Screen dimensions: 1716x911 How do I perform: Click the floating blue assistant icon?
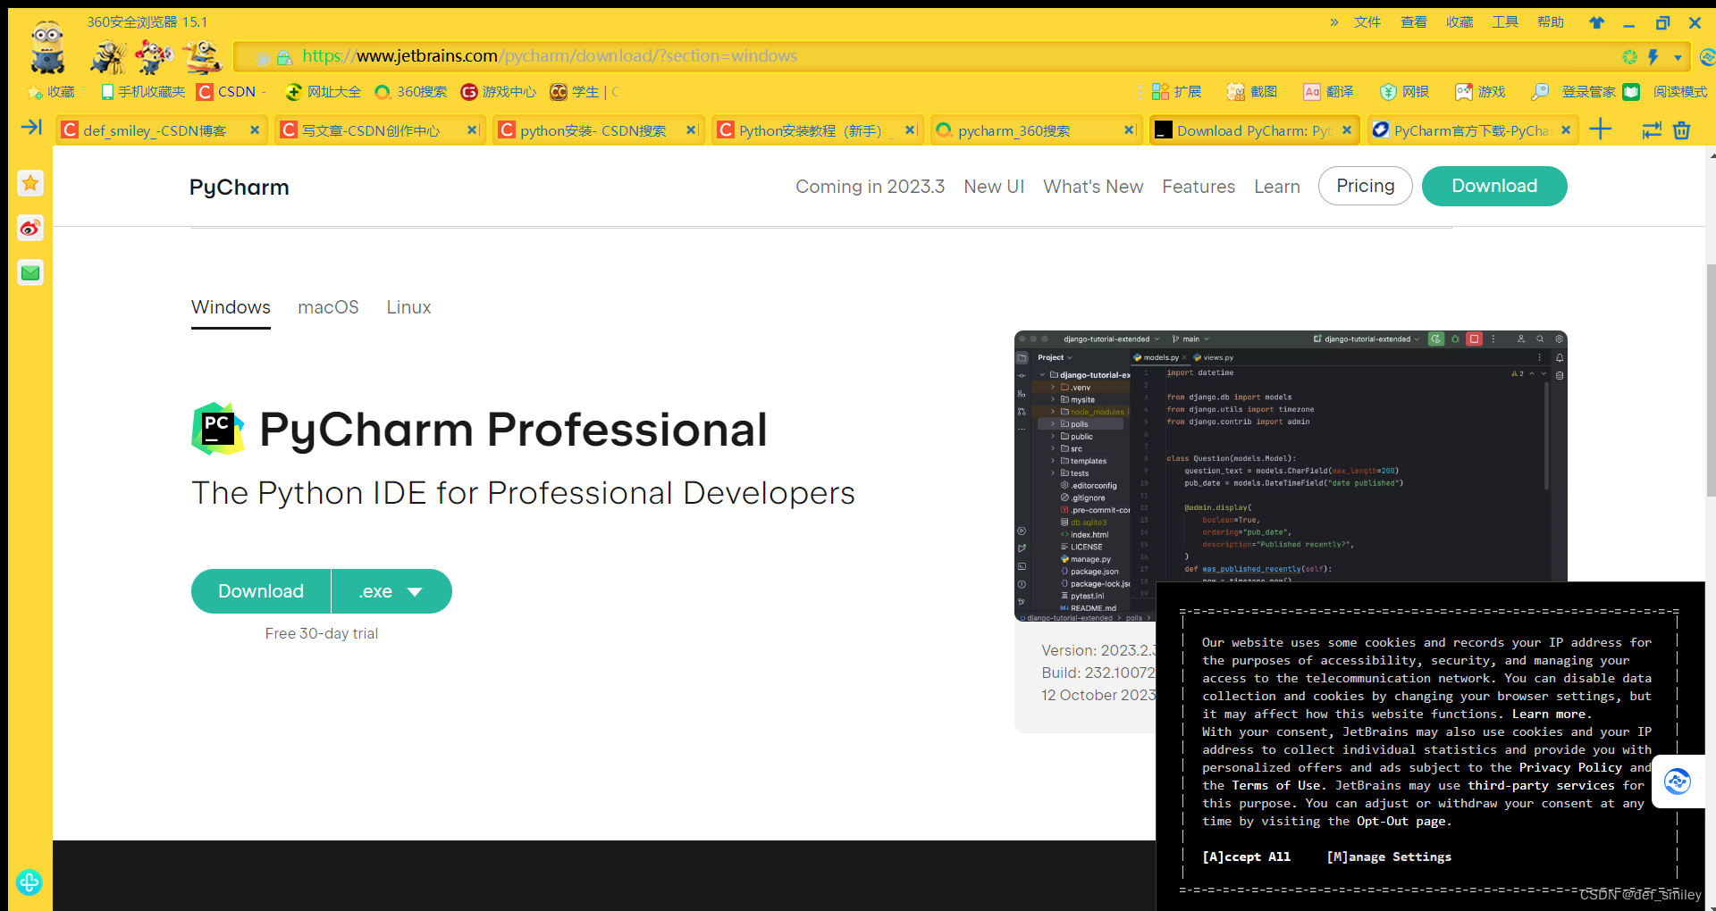1678,781
